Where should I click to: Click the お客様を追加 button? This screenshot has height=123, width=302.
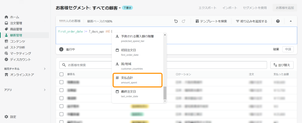coord(285,8)
